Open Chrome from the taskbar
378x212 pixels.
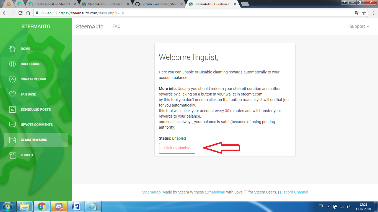point(42,206)
